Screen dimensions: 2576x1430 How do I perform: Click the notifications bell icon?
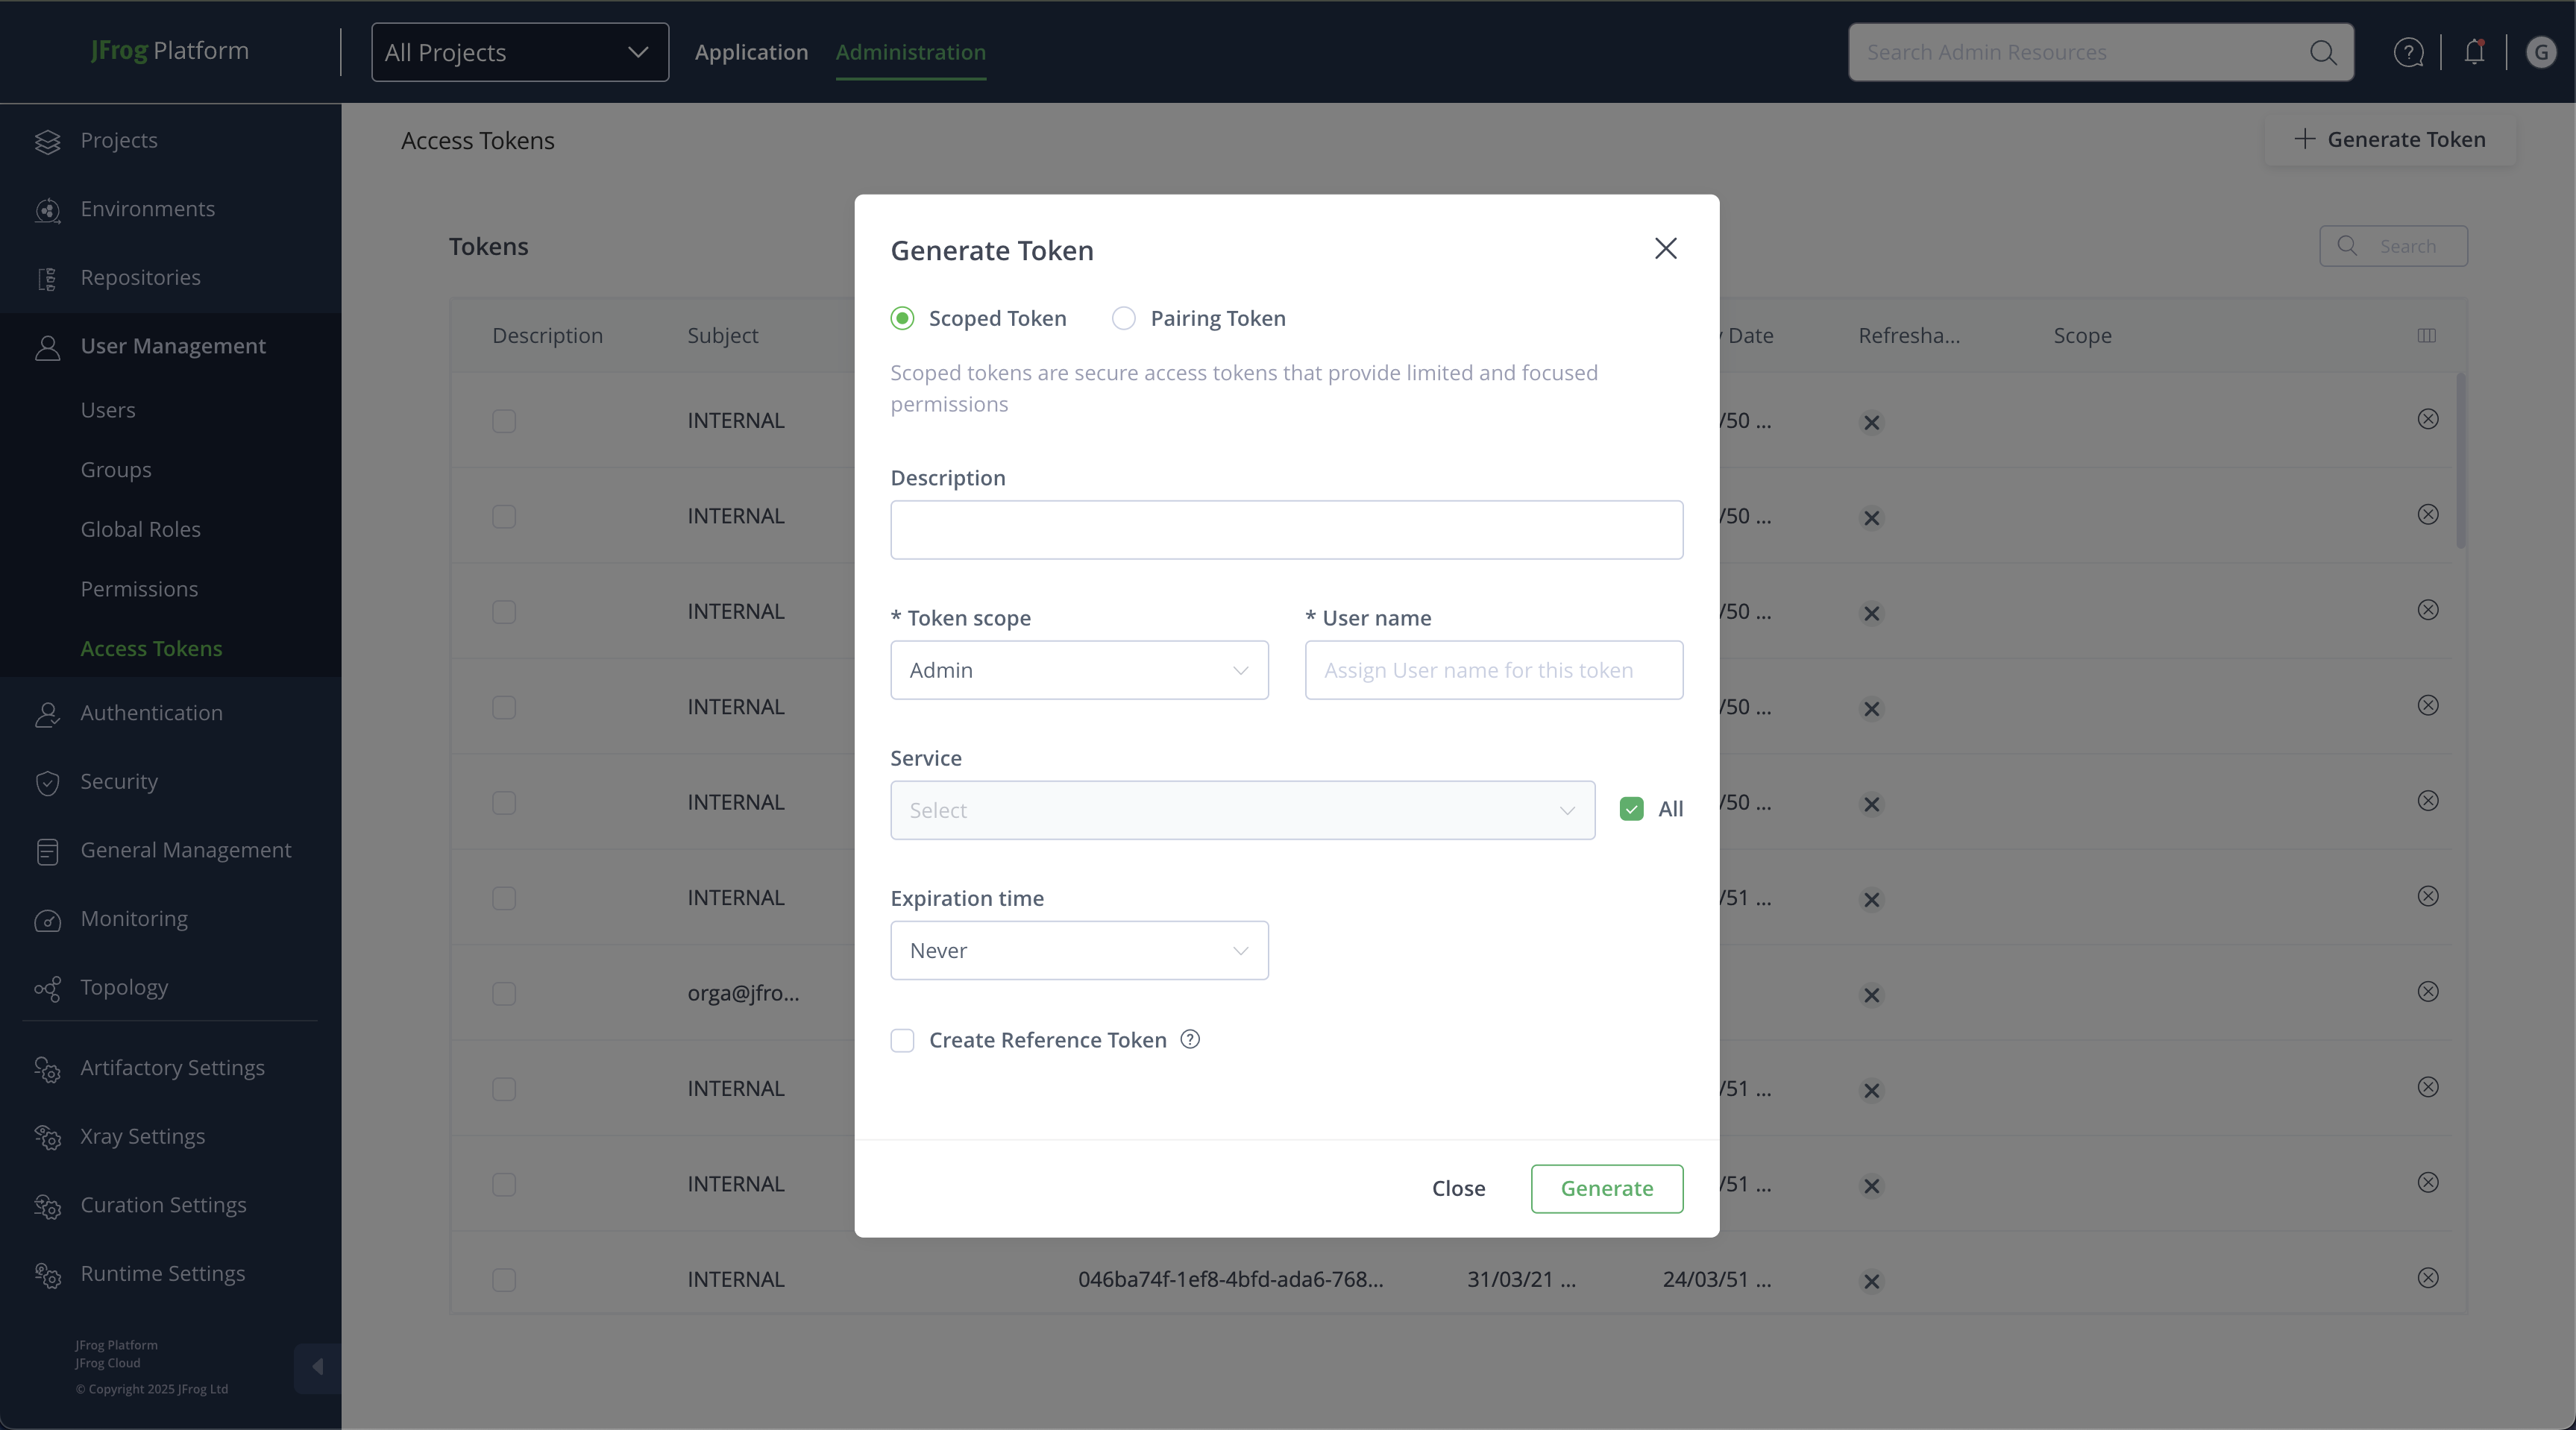[2474, 52]
